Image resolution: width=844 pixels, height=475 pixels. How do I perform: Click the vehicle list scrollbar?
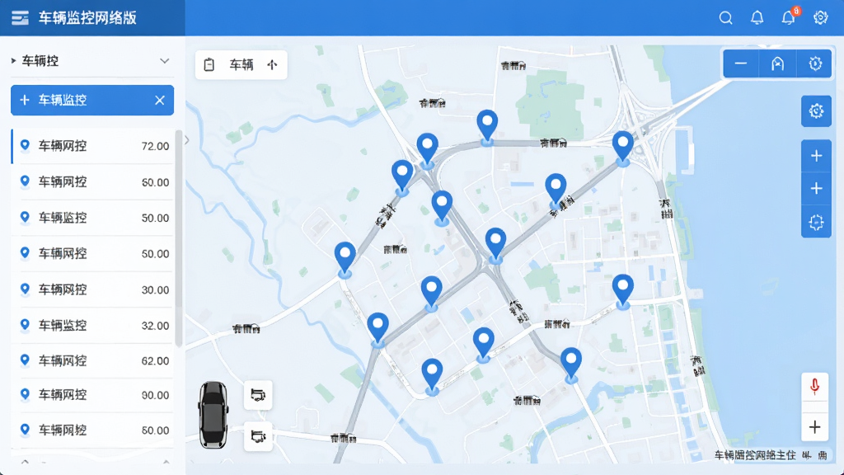[x=178, y=237]
